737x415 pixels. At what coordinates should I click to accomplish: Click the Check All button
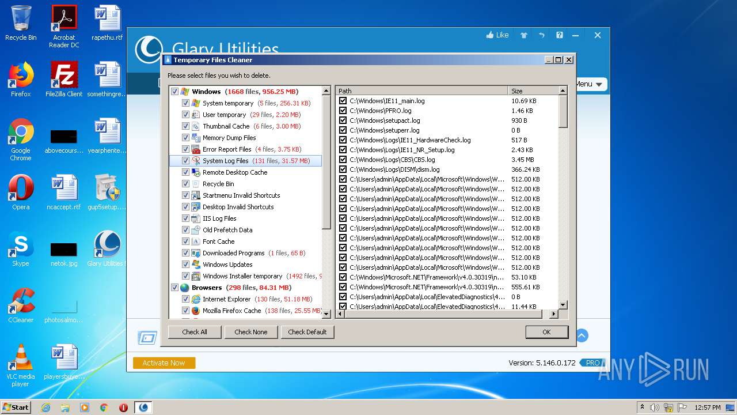[x=195, y=332]
